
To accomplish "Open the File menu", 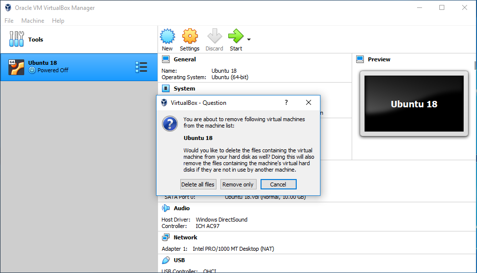I will pyautogui.click(x=9, y=21).
